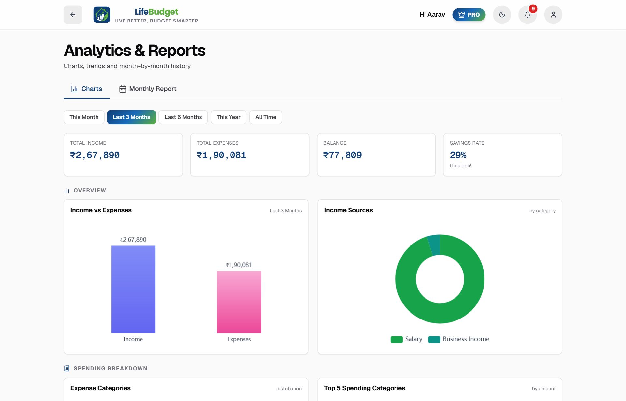Click the Great job! text
Screen dimensions: 626x401
point(460,166)
